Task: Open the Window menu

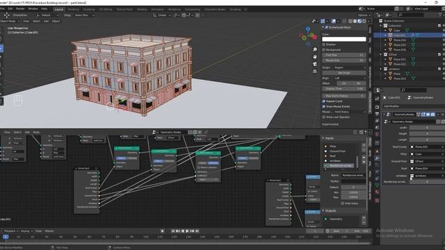Action: [33, 9]
